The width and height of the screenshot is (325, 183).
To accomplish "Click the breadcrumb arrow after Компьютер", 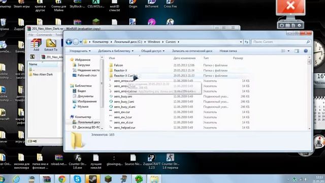I will (x=111, y=42).
